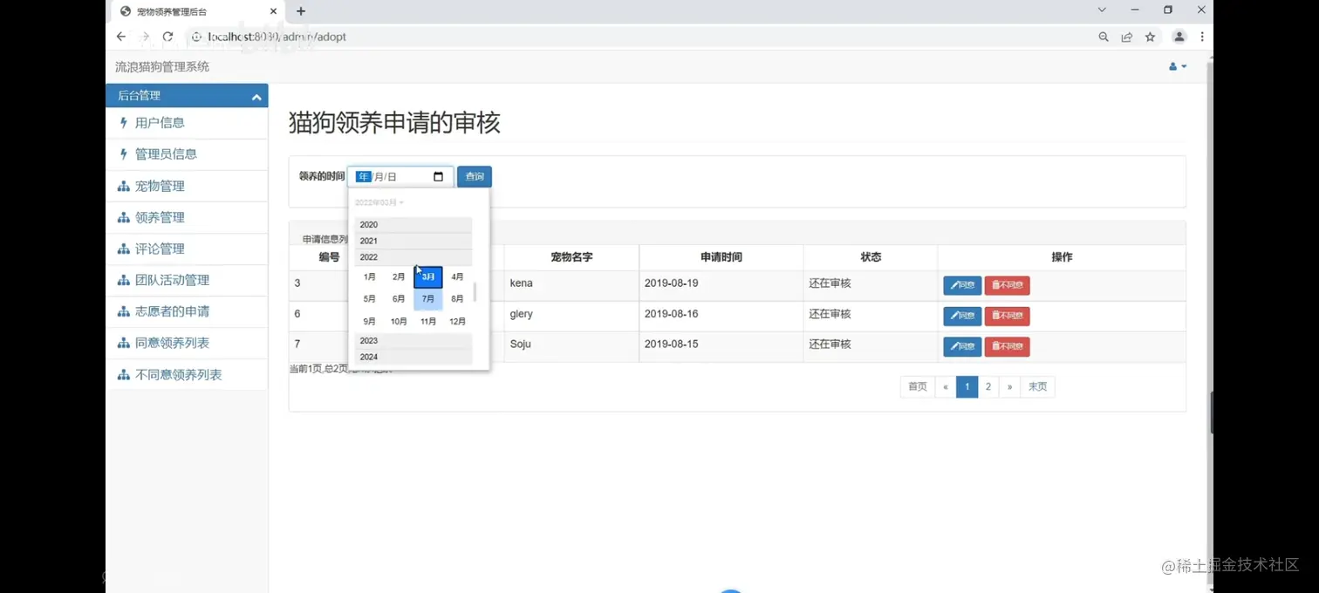Screen dimensions: 1319x593
Task: Expand the 2020 year row in date picker
Action: coord(413,224)
